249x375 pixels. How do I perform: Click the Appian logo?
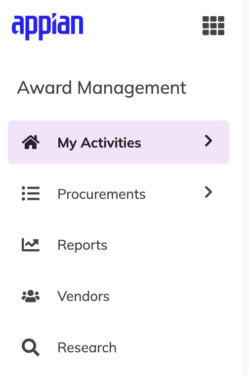(x=47, y=27)
